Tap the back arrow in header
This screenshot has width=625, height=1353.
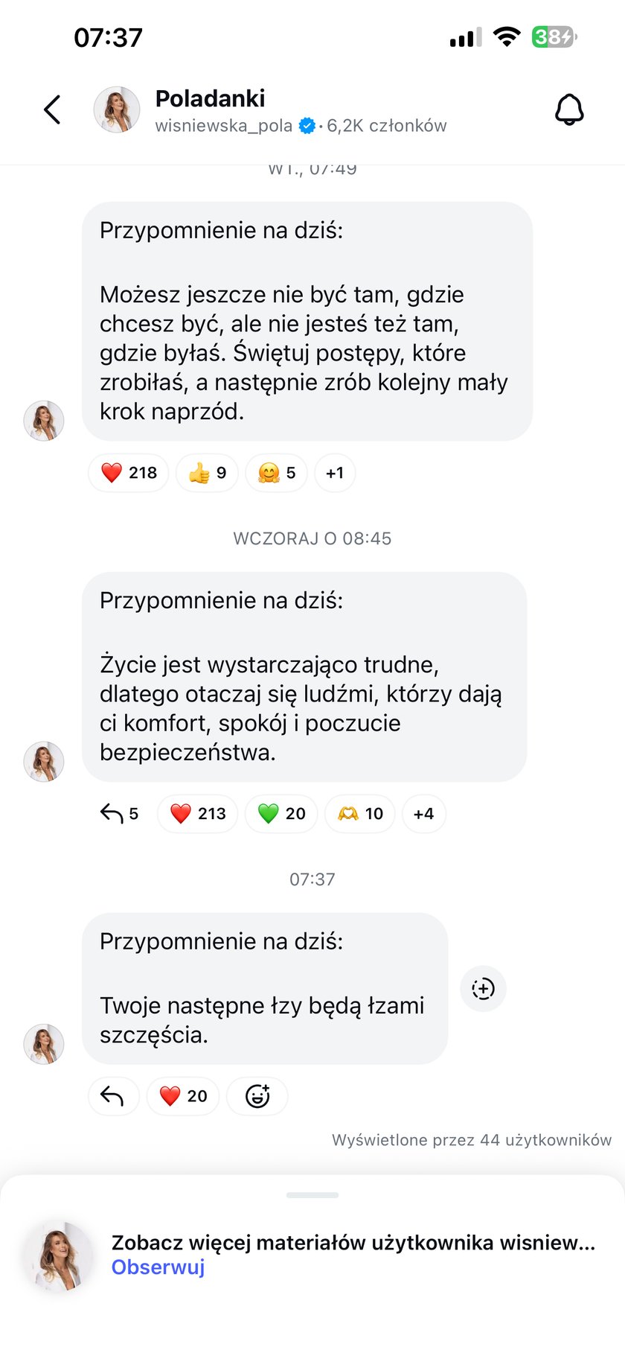(52, 110)
